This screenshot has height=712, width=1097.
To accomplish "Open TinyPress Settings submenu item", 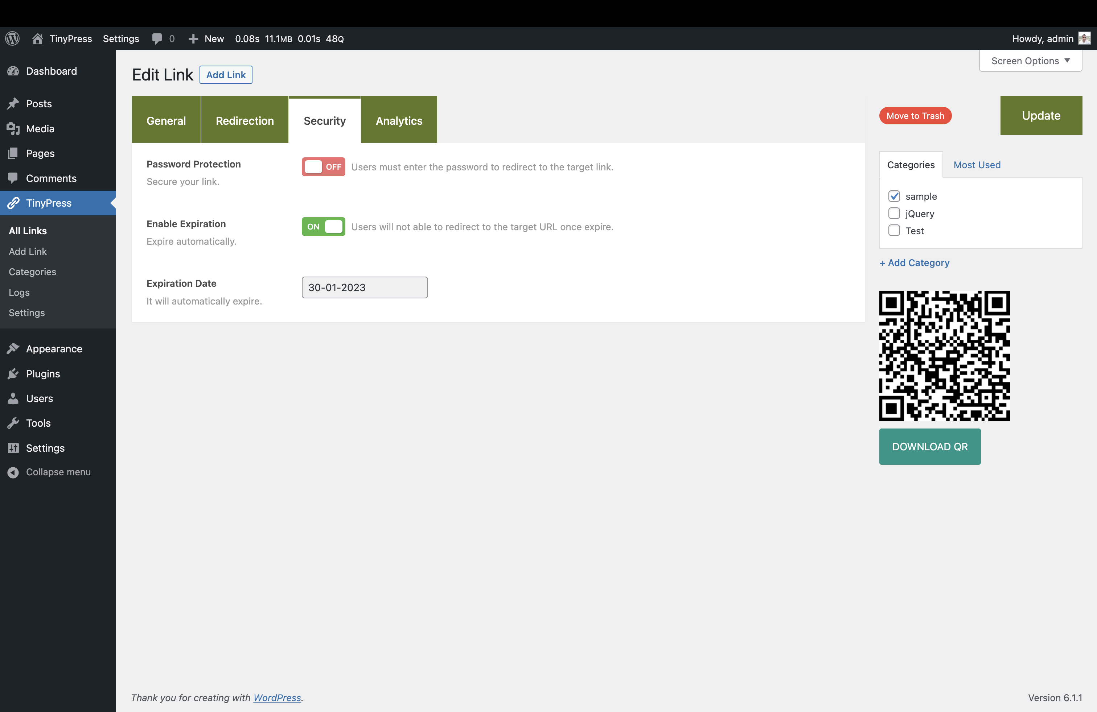I will click(x=27, y=313).
